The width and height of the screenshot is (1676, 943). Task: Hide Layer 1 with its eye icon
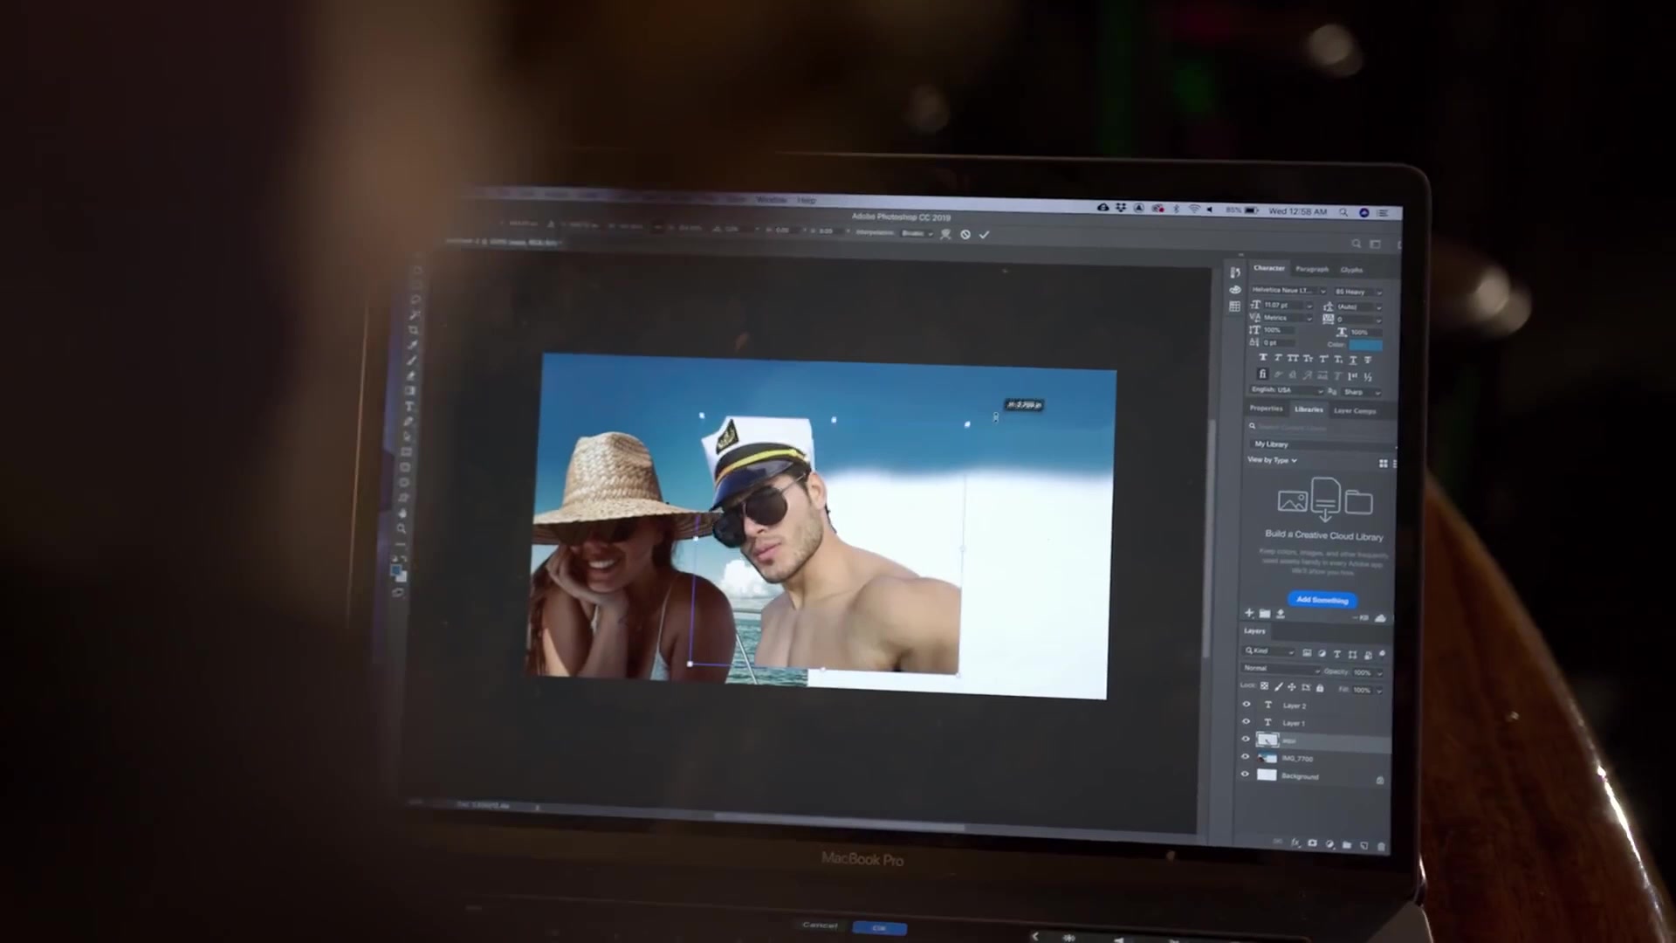(x=1246, y=721)
